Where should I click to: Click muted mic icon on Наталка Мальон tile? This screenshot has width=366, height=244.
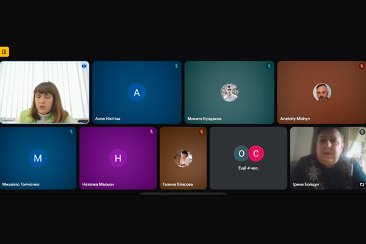152,132
